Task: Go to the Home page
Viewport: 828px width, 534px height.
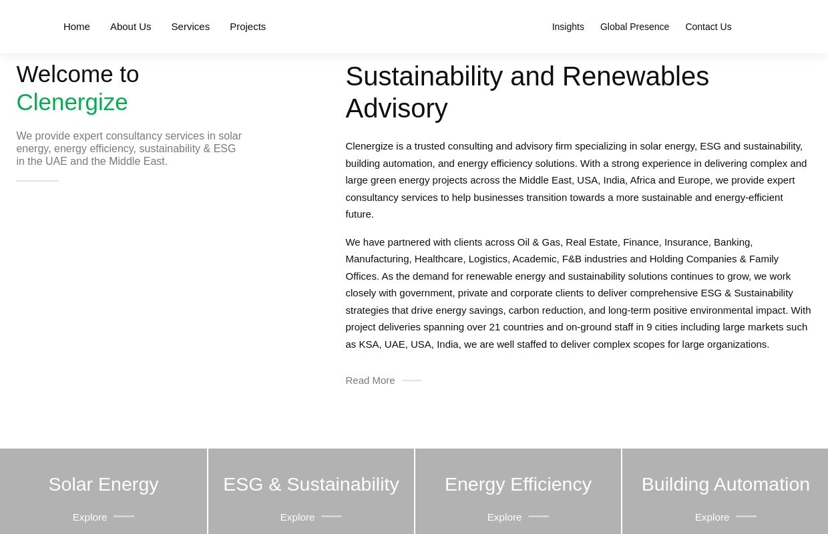Action: [x=76, y=27]
